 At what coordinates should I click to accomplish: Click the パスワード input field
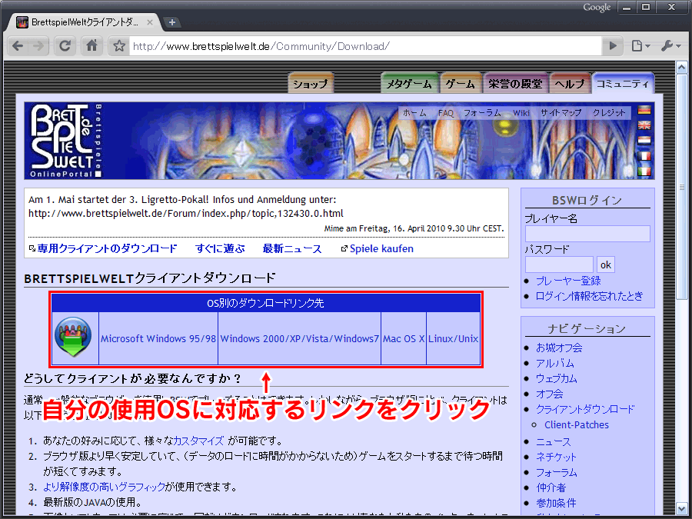point(559,264)
